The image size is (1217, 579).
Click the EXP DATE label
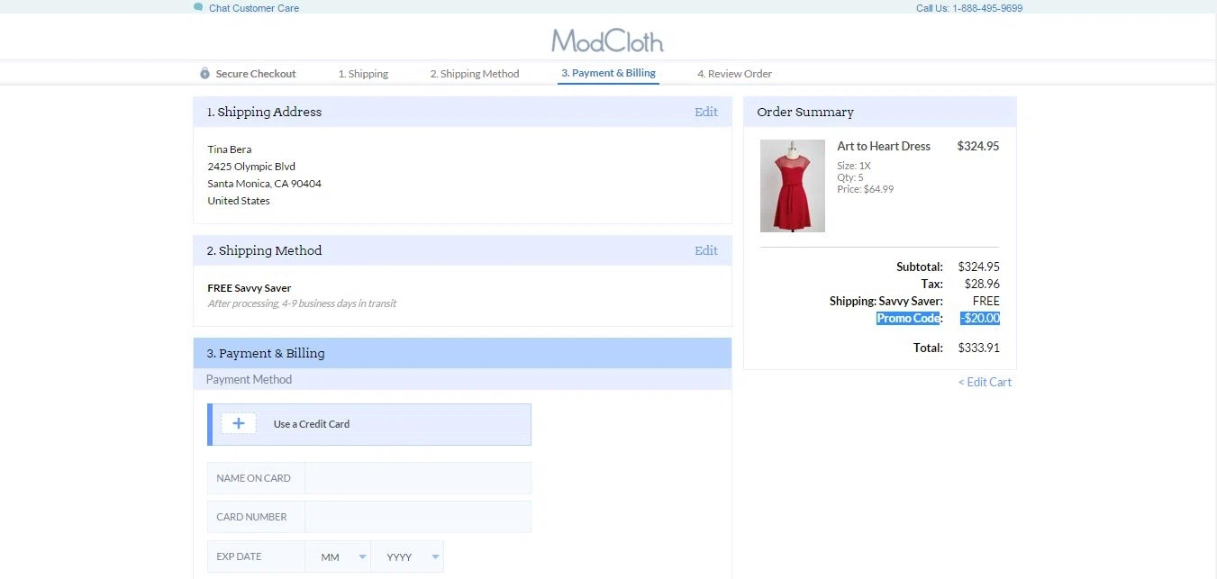(x=239, y=556)
